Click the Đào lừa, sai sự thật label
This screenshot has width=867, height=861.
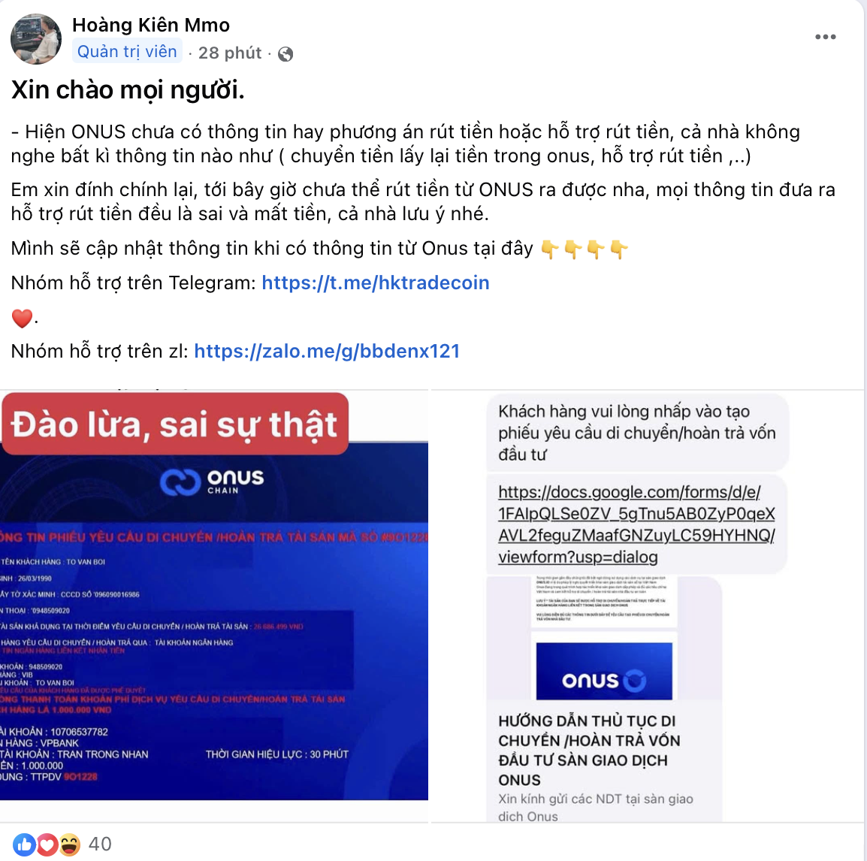(175, 424)
